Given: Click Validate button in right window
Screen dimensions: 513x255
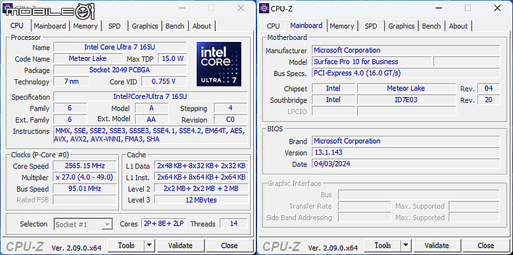Looking at the screenshot, I should click(x=437, y=245).
